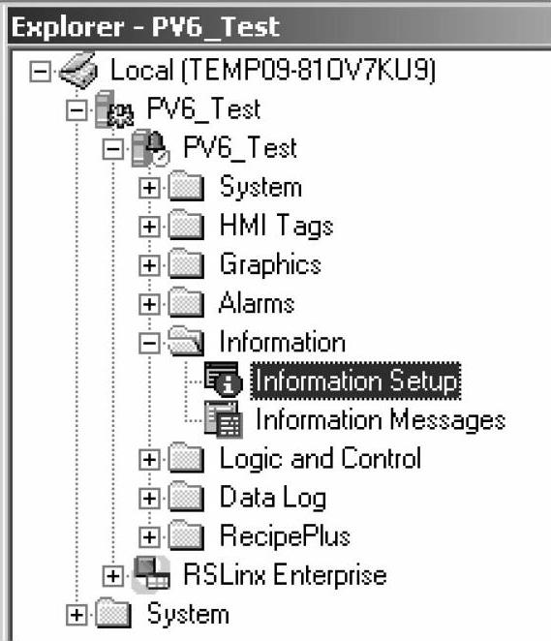Click the Graphics folder icon
Viewport: 551px width, 641px height.
[186, 263]
